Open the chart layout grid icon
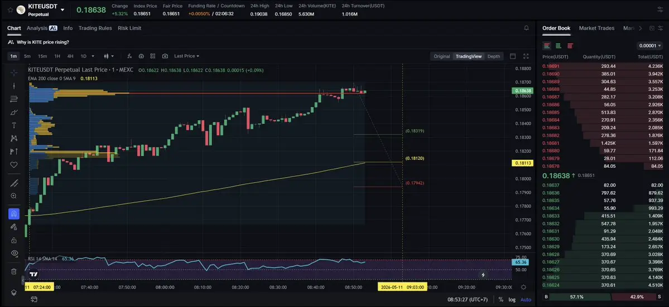The image size is (669, 307). pyautogui.click(x=153, y=56)
